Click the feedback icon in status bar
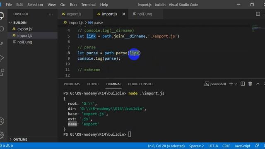Image resolution: width=265 pixels, height=149 pixels. (257, 146)
